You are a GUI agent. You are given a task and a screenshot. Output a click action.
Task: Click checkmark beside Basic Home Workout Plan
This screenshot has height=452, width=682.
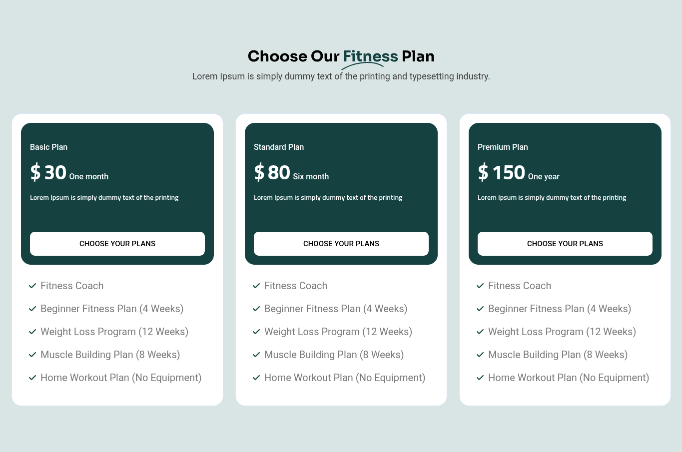tap(32, 378)
